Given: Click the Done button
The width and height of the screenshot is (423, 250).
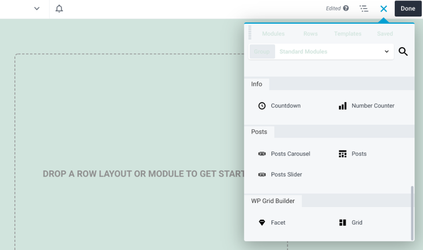Looking at the screenshot, I should coord(408,8).
